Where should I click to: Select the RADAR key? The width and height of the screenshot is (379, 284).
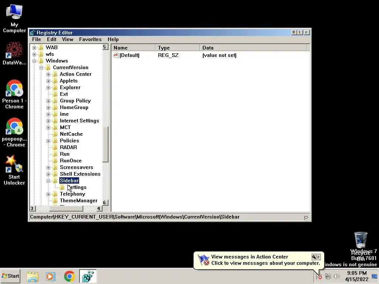(x=68, y=147)
